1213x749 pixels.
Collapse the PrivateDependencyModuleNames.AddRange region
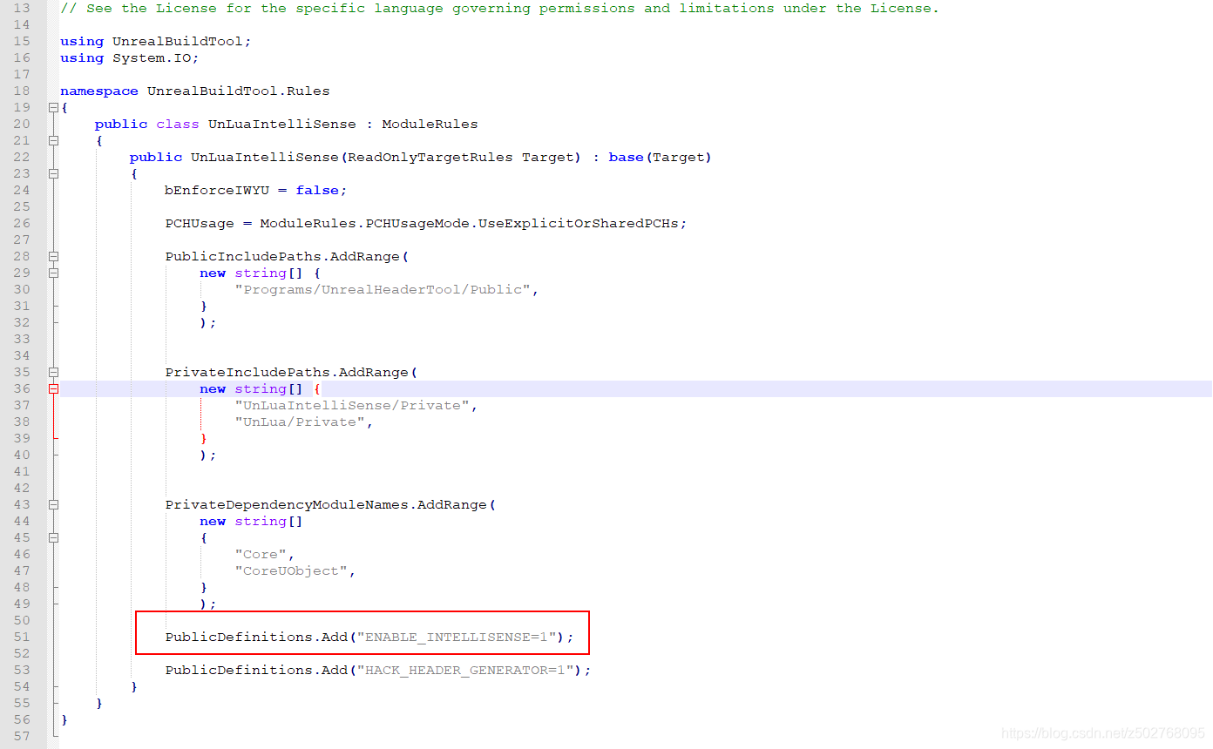[54, 504]
